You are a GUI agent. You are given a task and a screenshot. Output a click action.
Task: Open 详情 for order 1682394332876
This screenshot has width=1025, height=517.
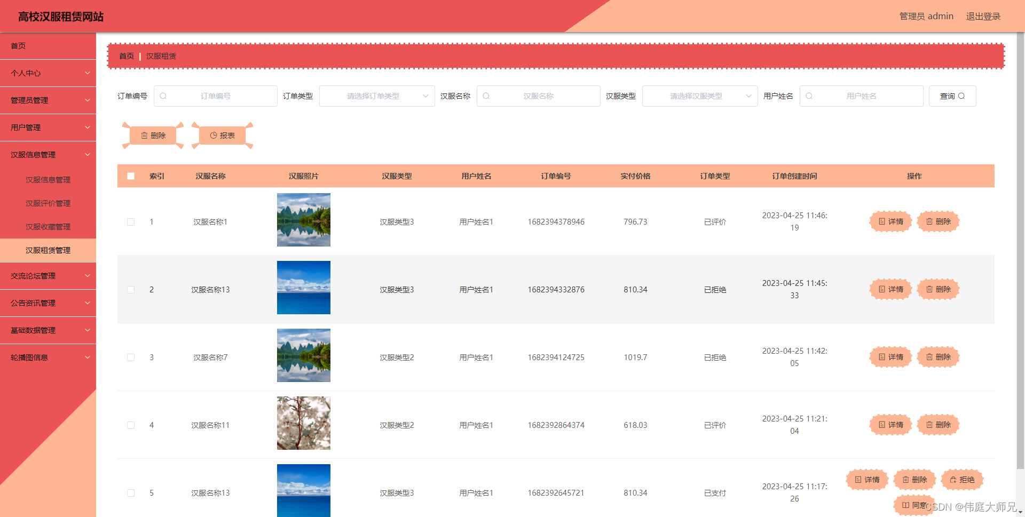tap(890, 289)
